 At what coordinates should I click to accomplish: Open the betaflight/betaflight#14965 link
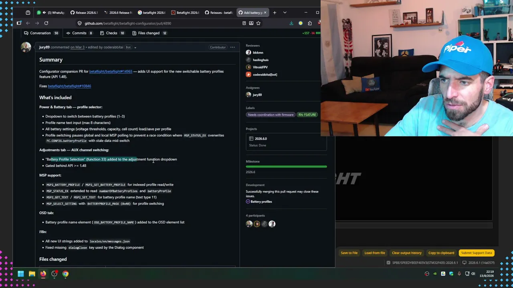click(111, 71)
